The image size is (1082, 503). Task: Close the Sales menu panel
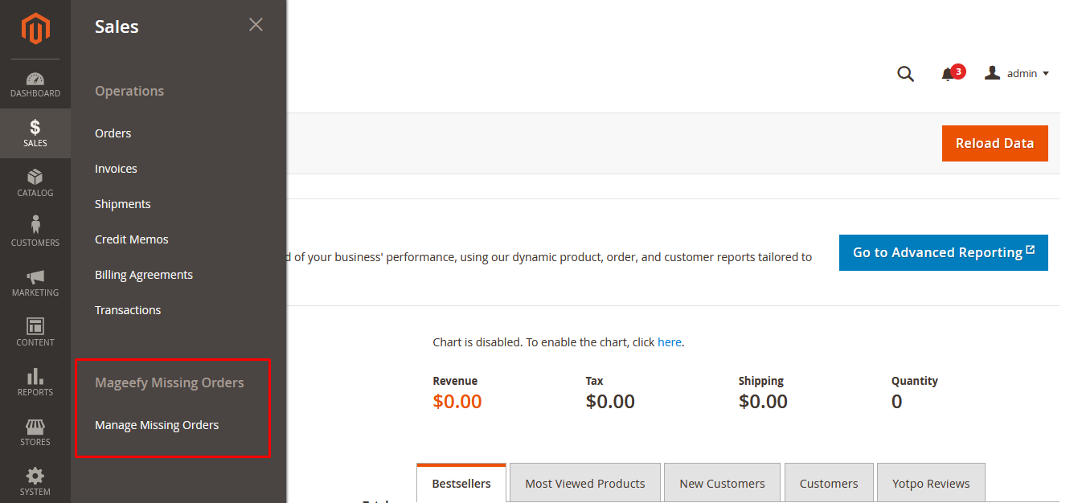(x=256, y=25)
